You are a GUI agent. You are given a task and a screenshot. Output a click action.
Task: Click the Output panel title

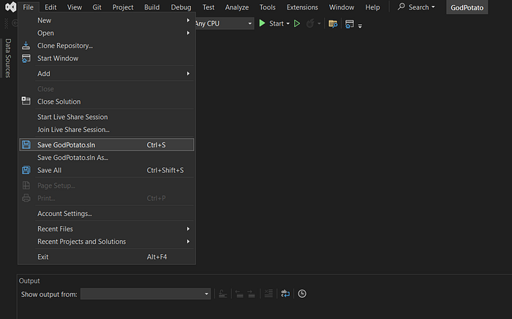pyautogui.click(x=29, y=281)
